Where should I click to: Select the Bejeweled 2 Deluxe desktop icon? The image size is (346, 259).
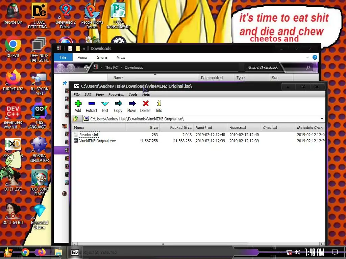66,16
